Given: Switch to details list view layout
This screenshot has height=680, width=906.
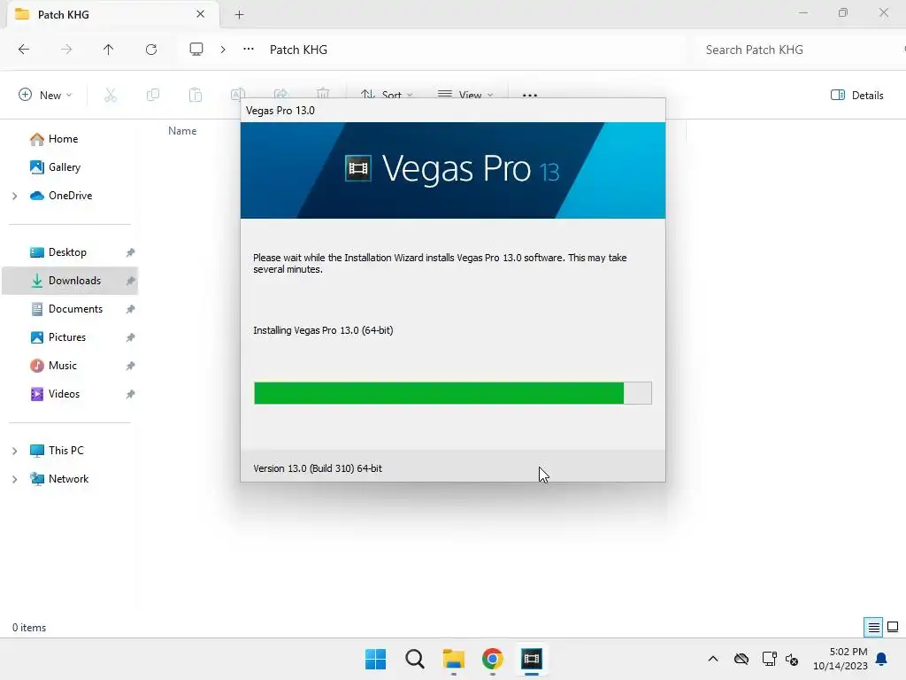Looking at the screenshot, I should click(x=873, y=628).
